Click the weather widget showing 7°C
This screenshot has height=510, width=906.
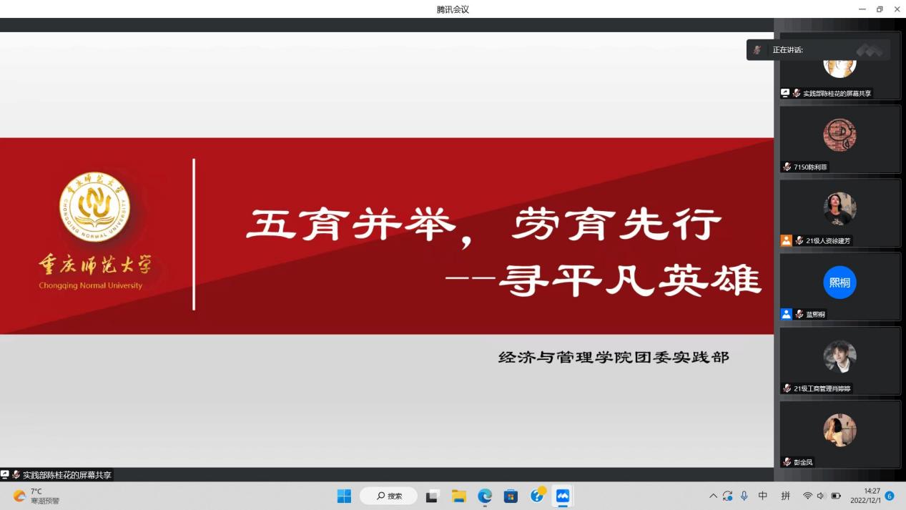click(x=36, y=496)
